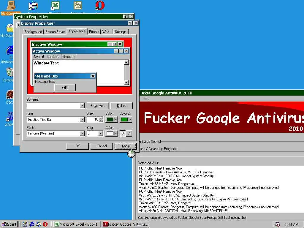Viewport: 304px width, 228px height.
Task: Open Help menu in Antivirus window
Action: [146, 99]
